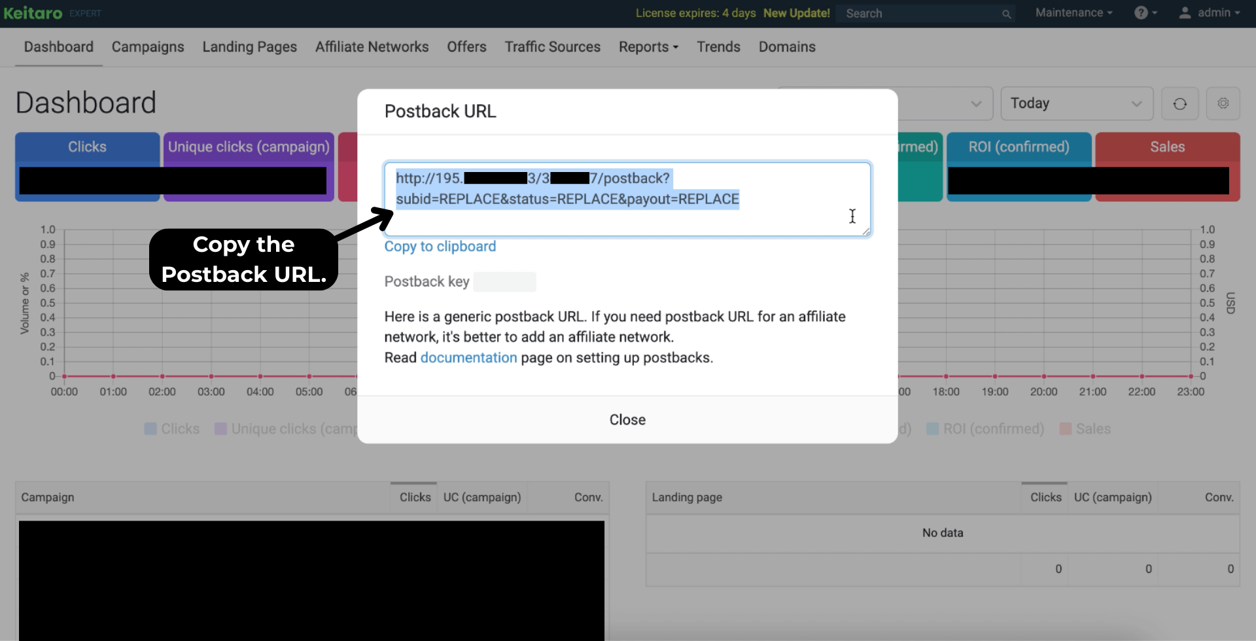Click the search magnifier icon
The width and height of the screenshot is (1256, 641).
pyautogui.click(x=1006, y=14)
